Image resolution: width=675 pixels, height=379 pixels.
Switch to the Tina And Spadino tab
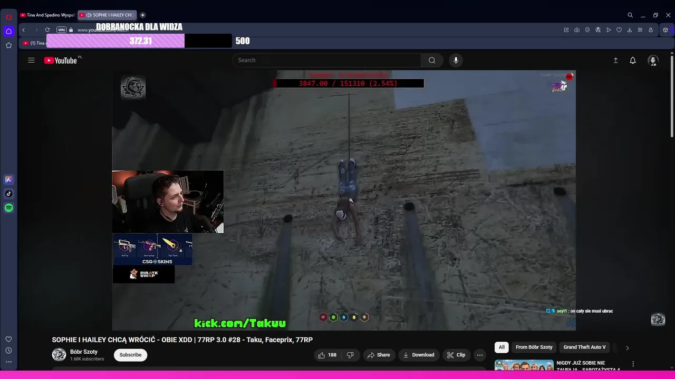point(47,15)
